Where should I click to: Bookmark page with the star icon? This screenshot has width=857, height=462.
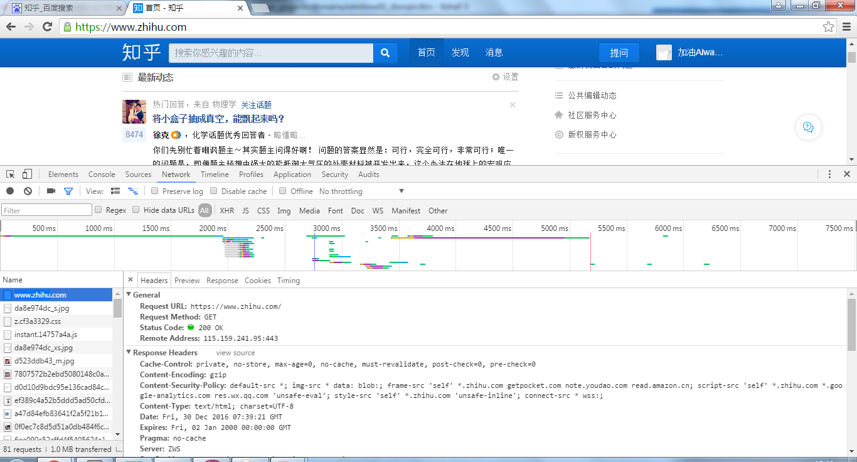pos(829,27)
